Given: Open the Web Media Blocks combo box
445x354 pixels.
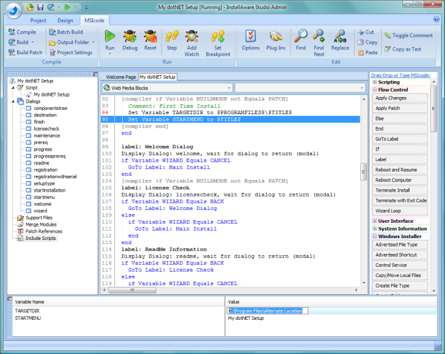Looking at the screenshot, I should [x=167, y=88].
